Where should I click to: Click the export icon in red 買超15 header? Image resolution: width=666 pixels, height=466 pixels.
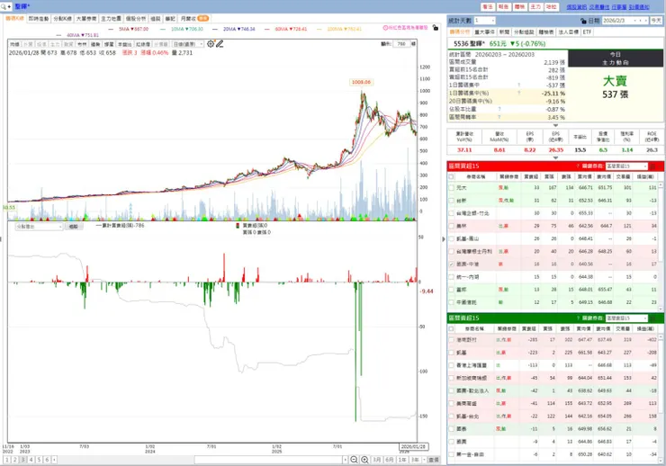point(653,166)
